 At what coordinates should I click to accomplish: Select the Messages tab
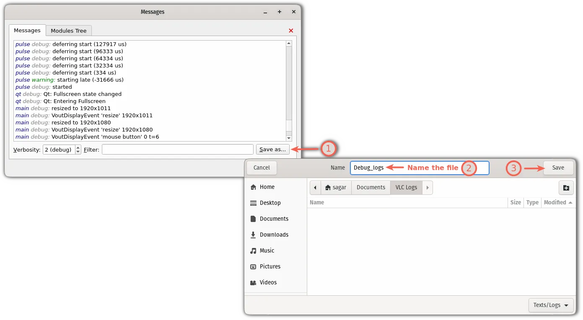[x=27, y=31]
